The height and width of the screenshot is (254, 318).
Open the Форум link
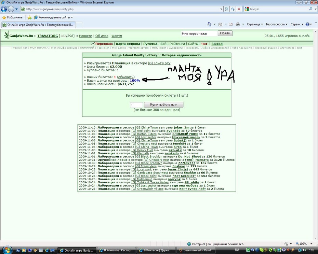point(117,36)
